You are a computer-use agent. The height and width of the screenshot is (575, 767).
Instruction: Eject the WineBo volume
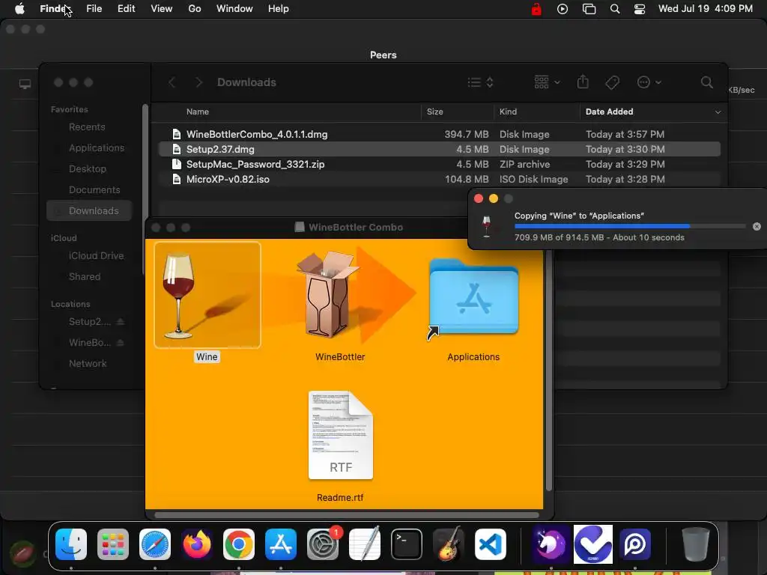[121, 342]
